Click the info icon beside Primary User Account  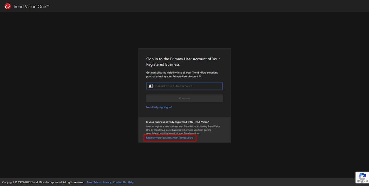tap(200, 76)
